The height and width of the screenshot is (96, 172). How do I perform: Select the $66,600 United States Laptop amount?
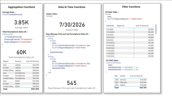36,70
